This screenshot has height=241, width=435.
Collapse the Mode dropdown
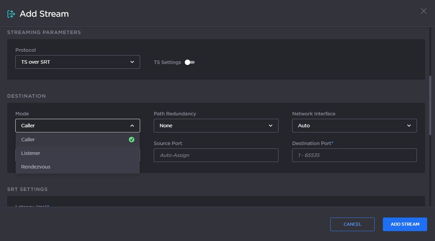(77, 126)
